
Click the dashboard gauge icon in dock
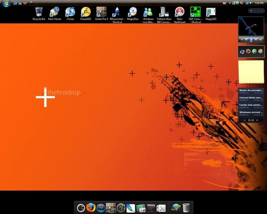coord(81,208)
